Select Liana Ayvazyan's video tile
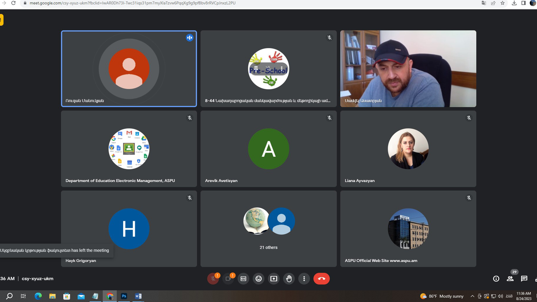This screenshot has height=302, width=537. tap(408, 149)
